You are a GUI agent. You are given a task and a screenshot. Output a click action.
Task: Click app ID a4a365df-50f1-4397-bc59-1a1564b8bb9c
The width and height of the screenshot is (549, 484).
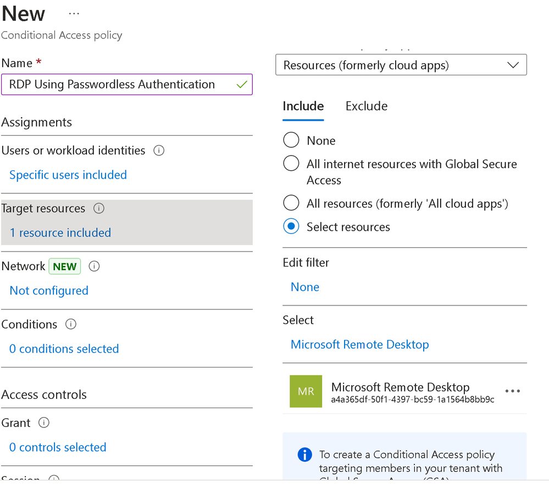pyautogui.click(x=413, y=399)
